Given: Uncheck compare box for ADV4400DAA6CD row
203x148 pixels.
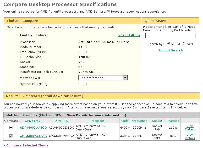Looking at the screenshot, I should point(11,136).
